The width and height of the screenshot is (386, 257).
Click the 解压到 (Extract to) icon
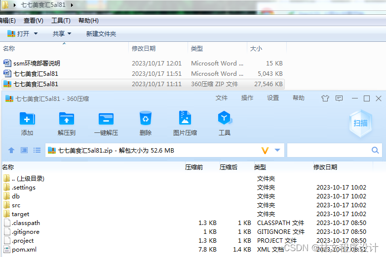click(67, 119)
